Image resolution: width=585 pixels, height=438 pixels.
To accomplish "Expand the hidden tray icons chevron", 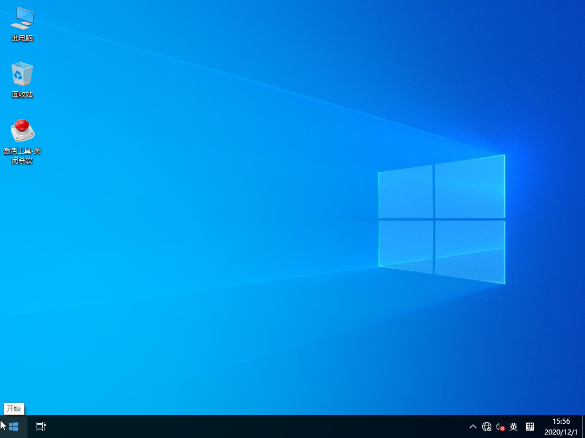I will [473, 427].
